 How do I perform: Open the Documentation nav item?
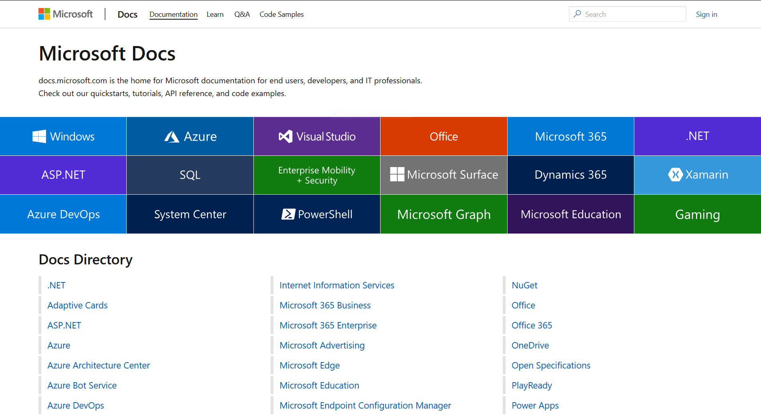[x=174, y=14]
